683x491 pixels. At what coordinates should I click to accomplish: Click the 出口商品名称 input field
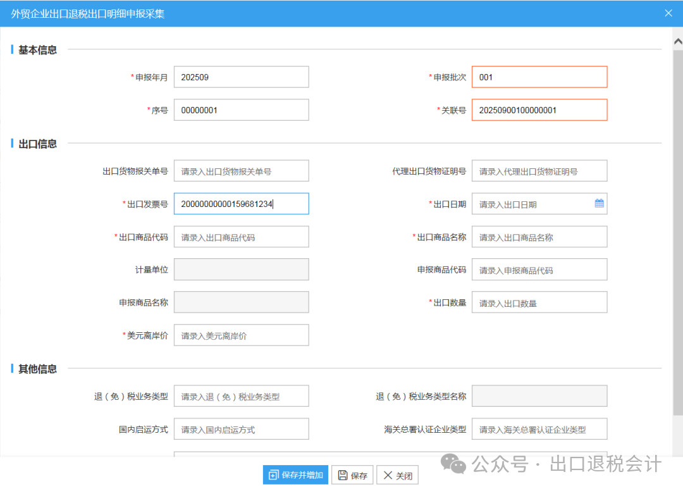click(539, 236)
